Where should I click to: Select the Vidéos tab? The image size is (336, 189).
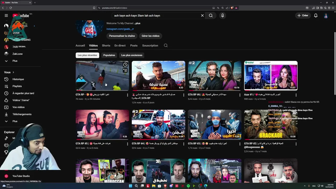coord(93,45)
